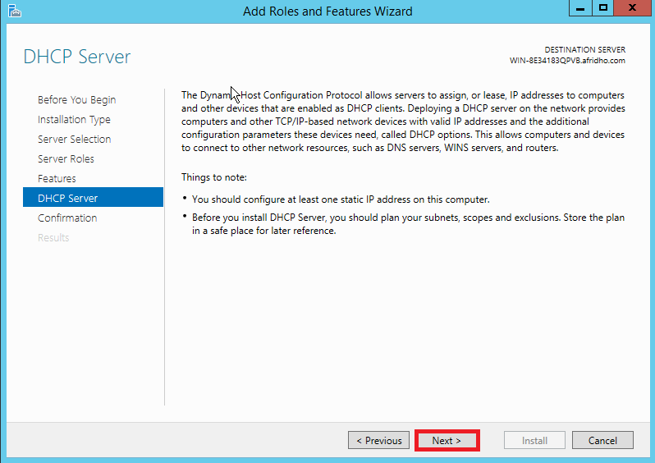655x463 pixels.
Task: Click the wizard icon in title bar
Action: [15, 11]
